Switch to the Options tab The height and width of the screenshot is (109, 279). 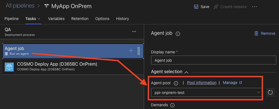(102, 19)
